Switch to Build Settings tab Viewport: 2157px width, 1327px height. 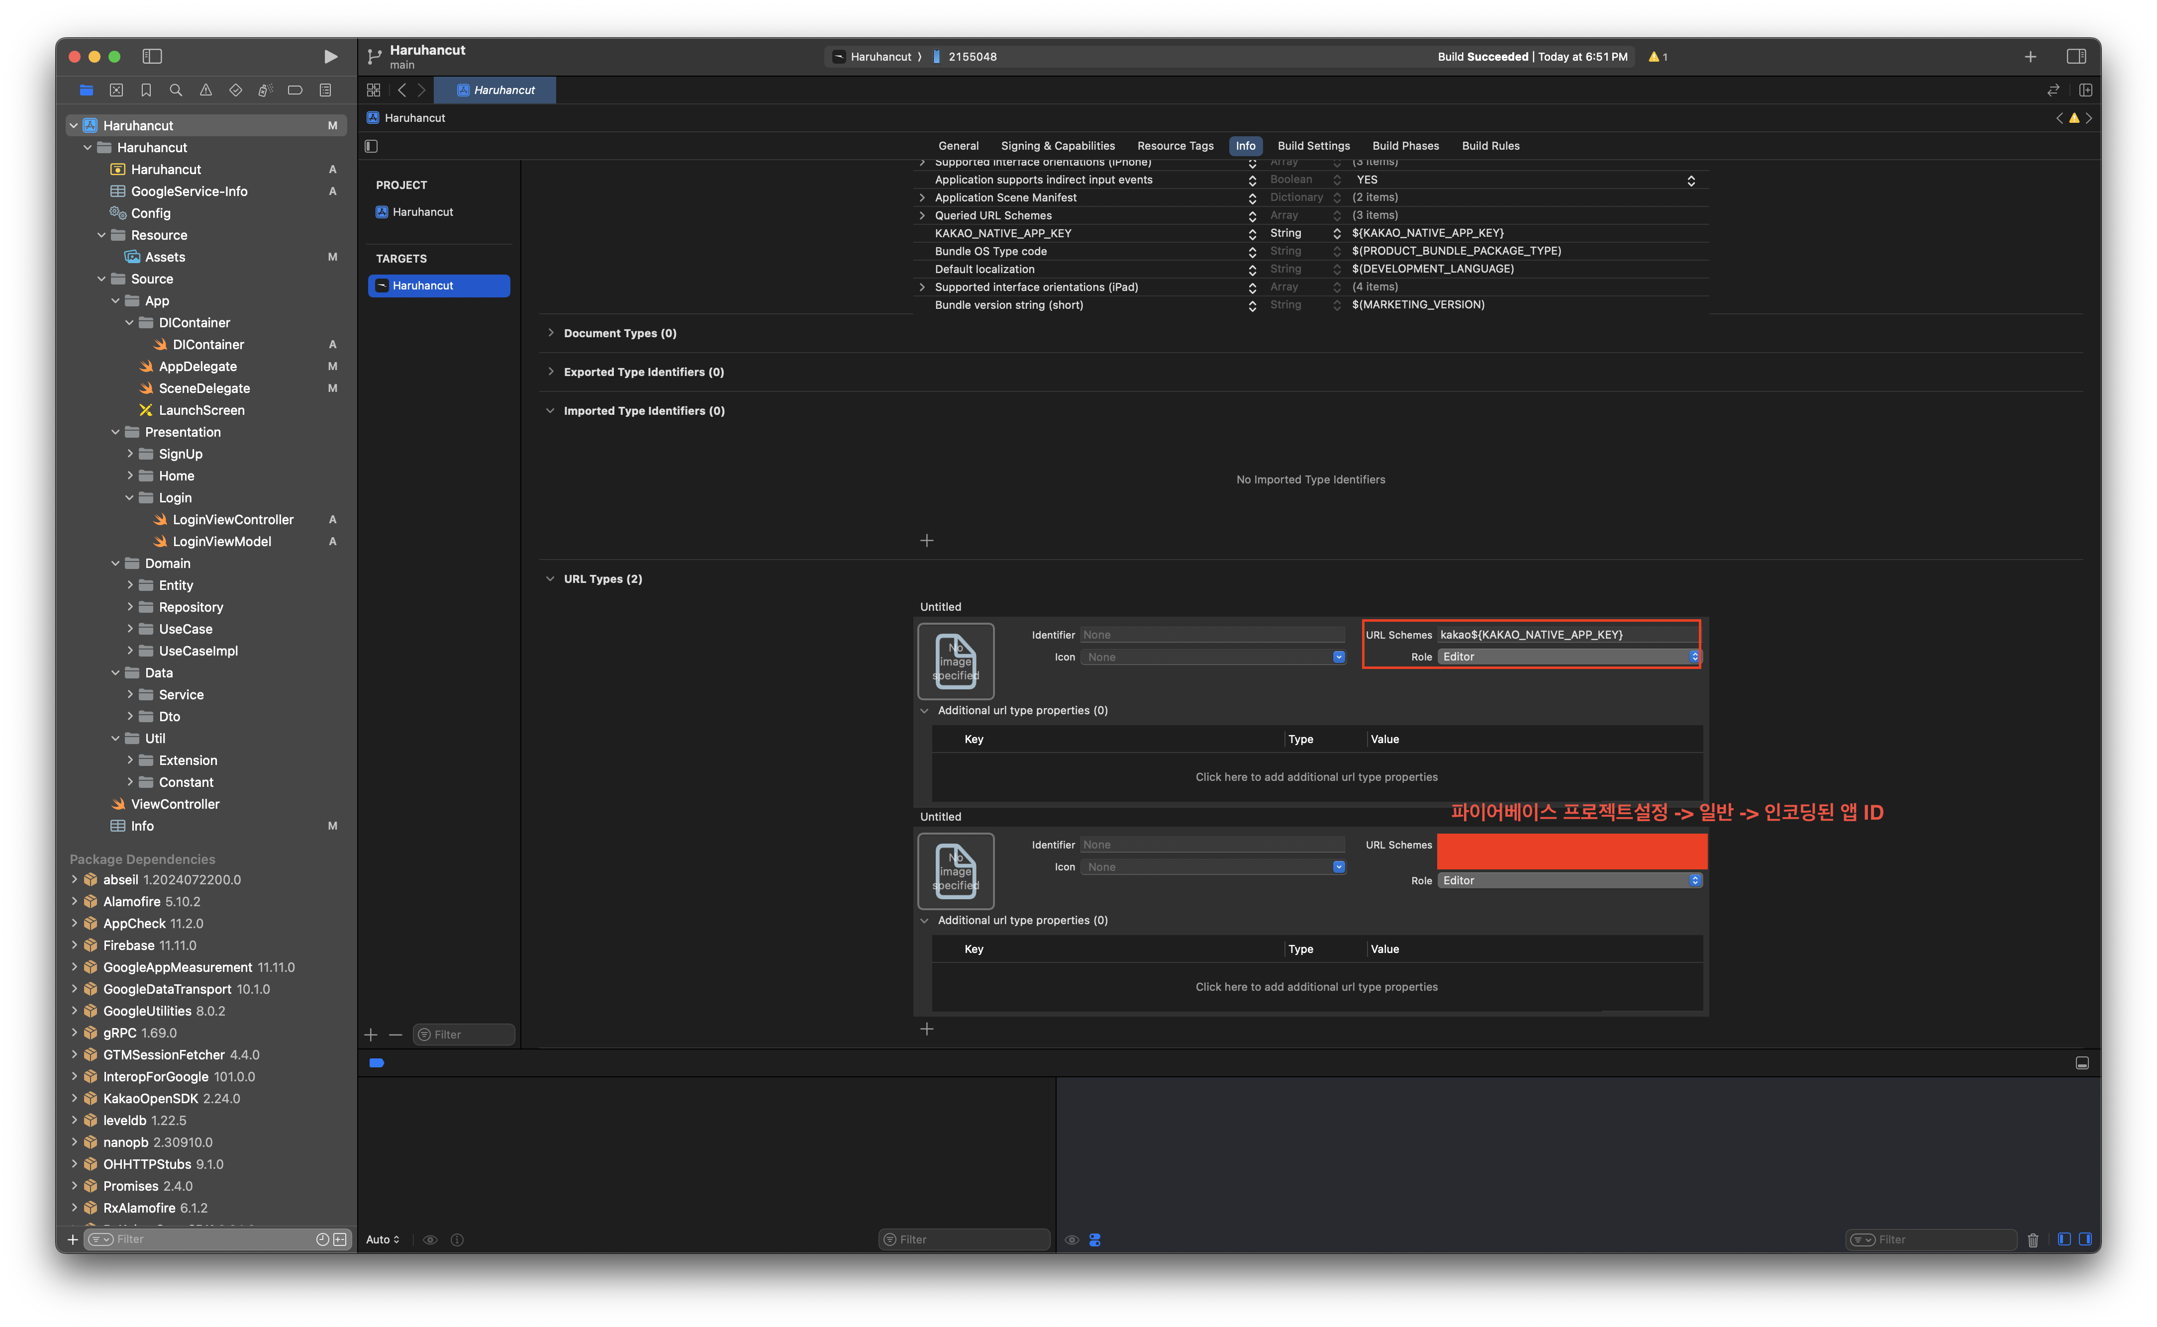pyautogui.click(x=1314, y=146)
